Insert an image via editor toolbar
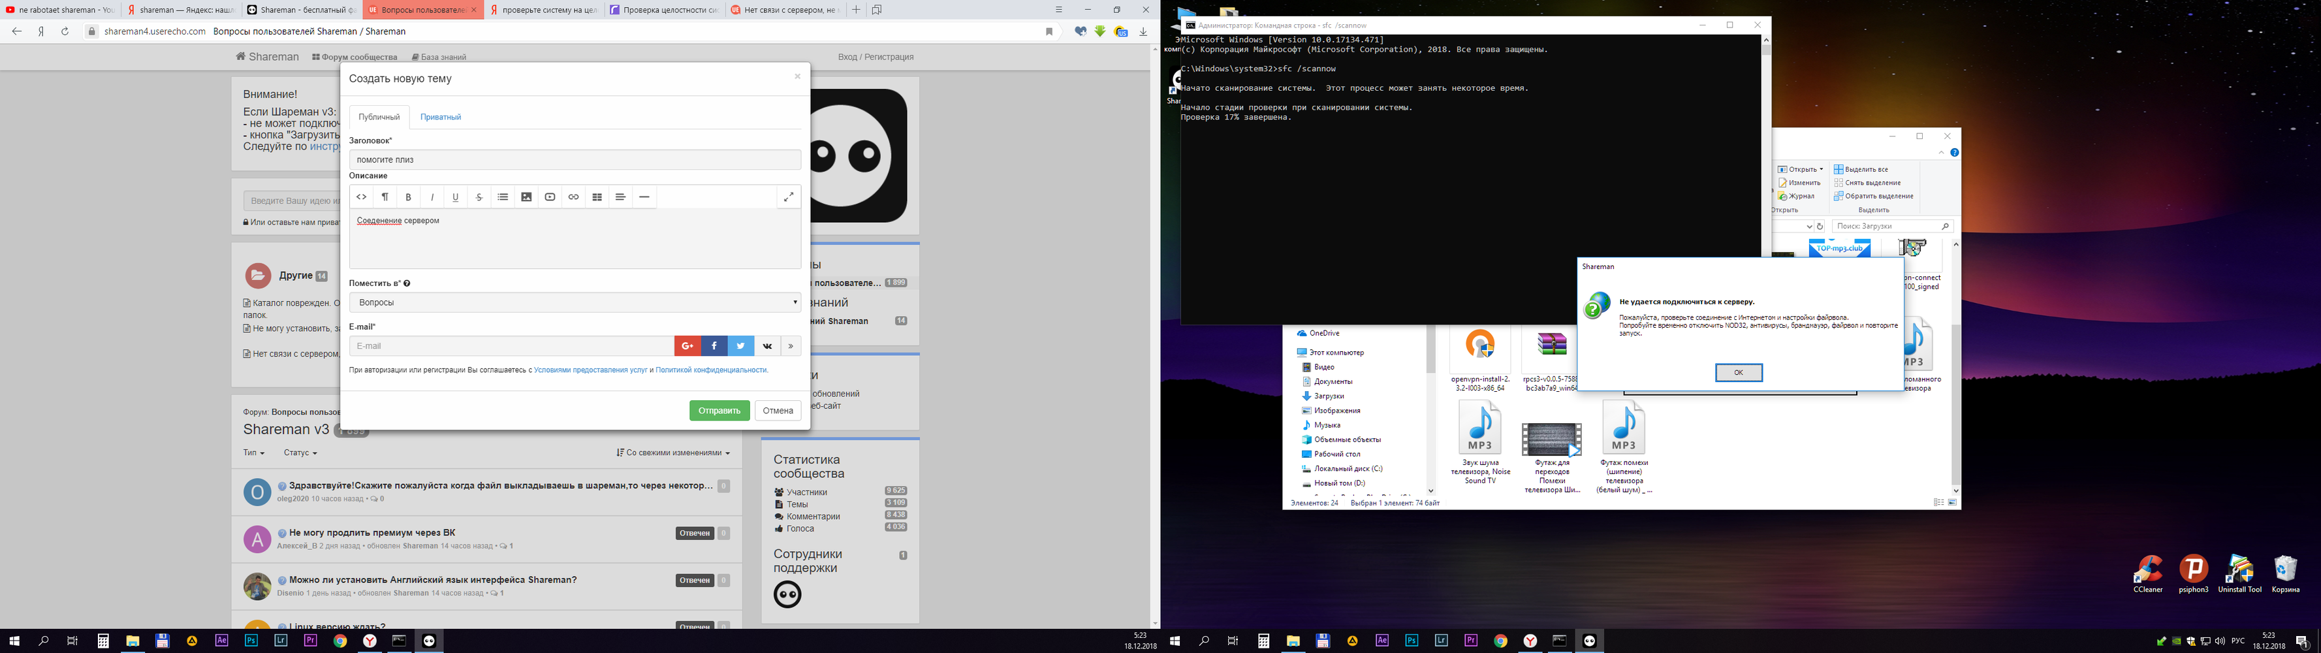Image resolution: width=2321 pixels, height=653 pixels. [x=526, y=197]
